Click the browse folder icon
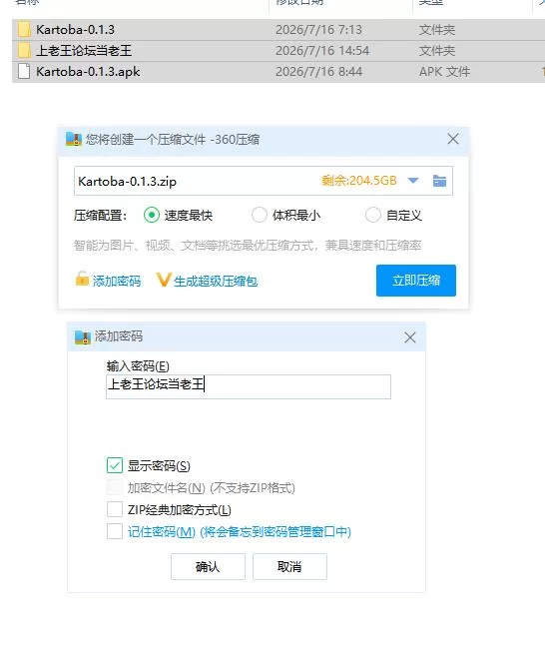 pos(439,181)
